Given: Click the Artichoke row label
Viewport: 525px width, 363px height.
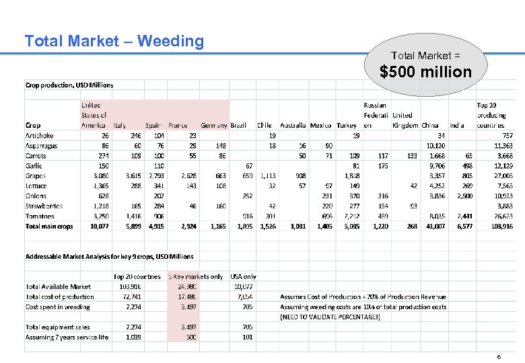Looking at the screenshot, I should pos(40,135).
